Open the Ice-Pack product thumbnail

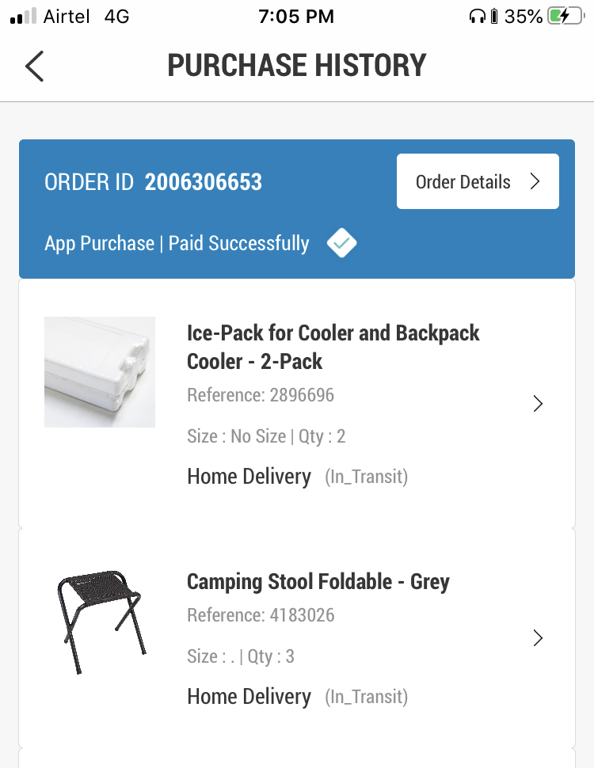tap(100, 372)
